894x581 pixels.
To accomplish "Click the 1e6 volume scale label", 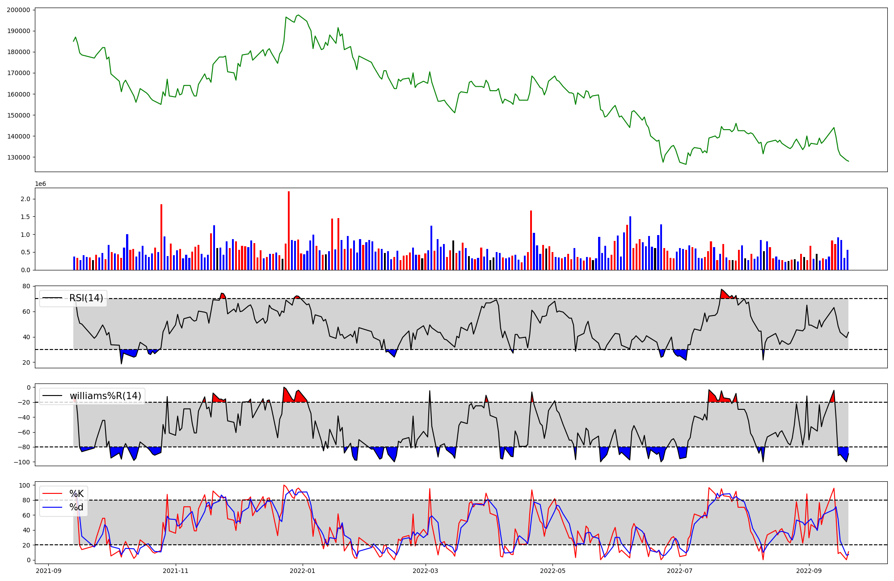I will click(x=41, y=184).
